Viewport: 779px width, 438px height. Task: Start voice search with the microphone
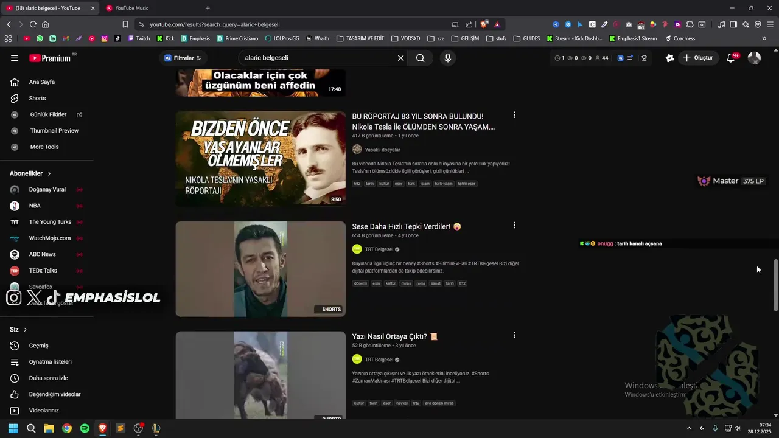[448, 58]
